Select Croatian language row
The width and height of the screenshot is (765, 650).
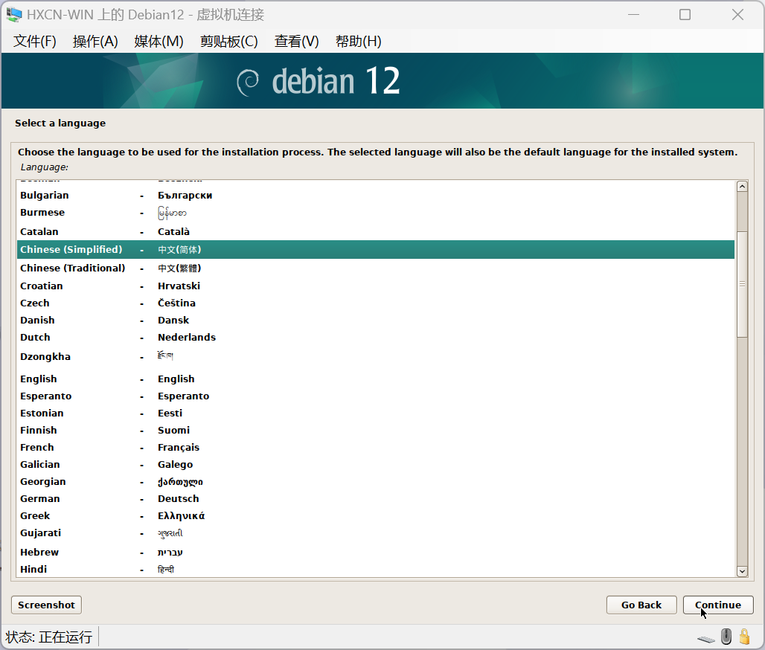[x=376, y=286]
